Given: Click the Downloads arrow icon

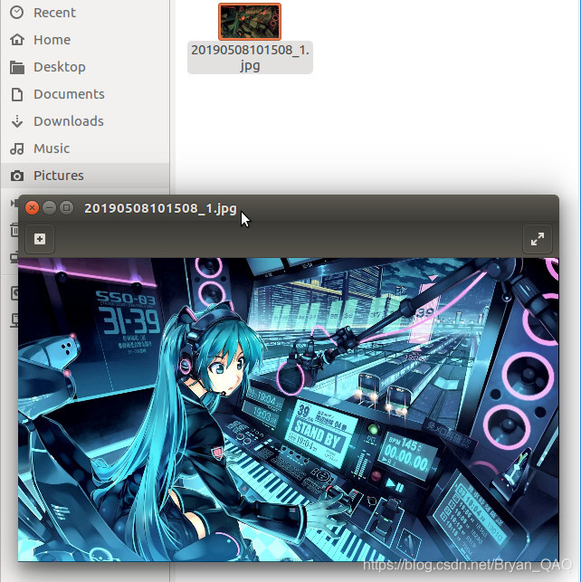Looking at the screenshot, I should click(x=17, y=121).
